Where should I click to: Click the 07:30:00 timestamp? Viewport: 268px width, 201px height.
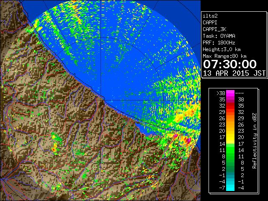(x=230, y=64)
